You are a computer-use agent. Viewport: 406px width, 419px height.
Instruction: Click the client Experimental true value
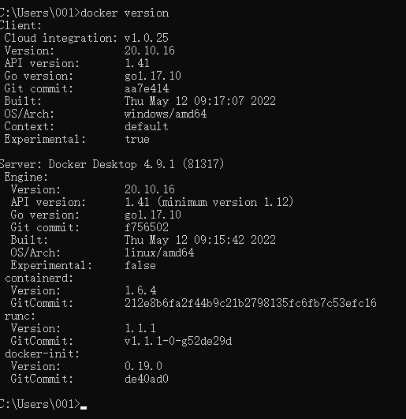pos(137,139)
